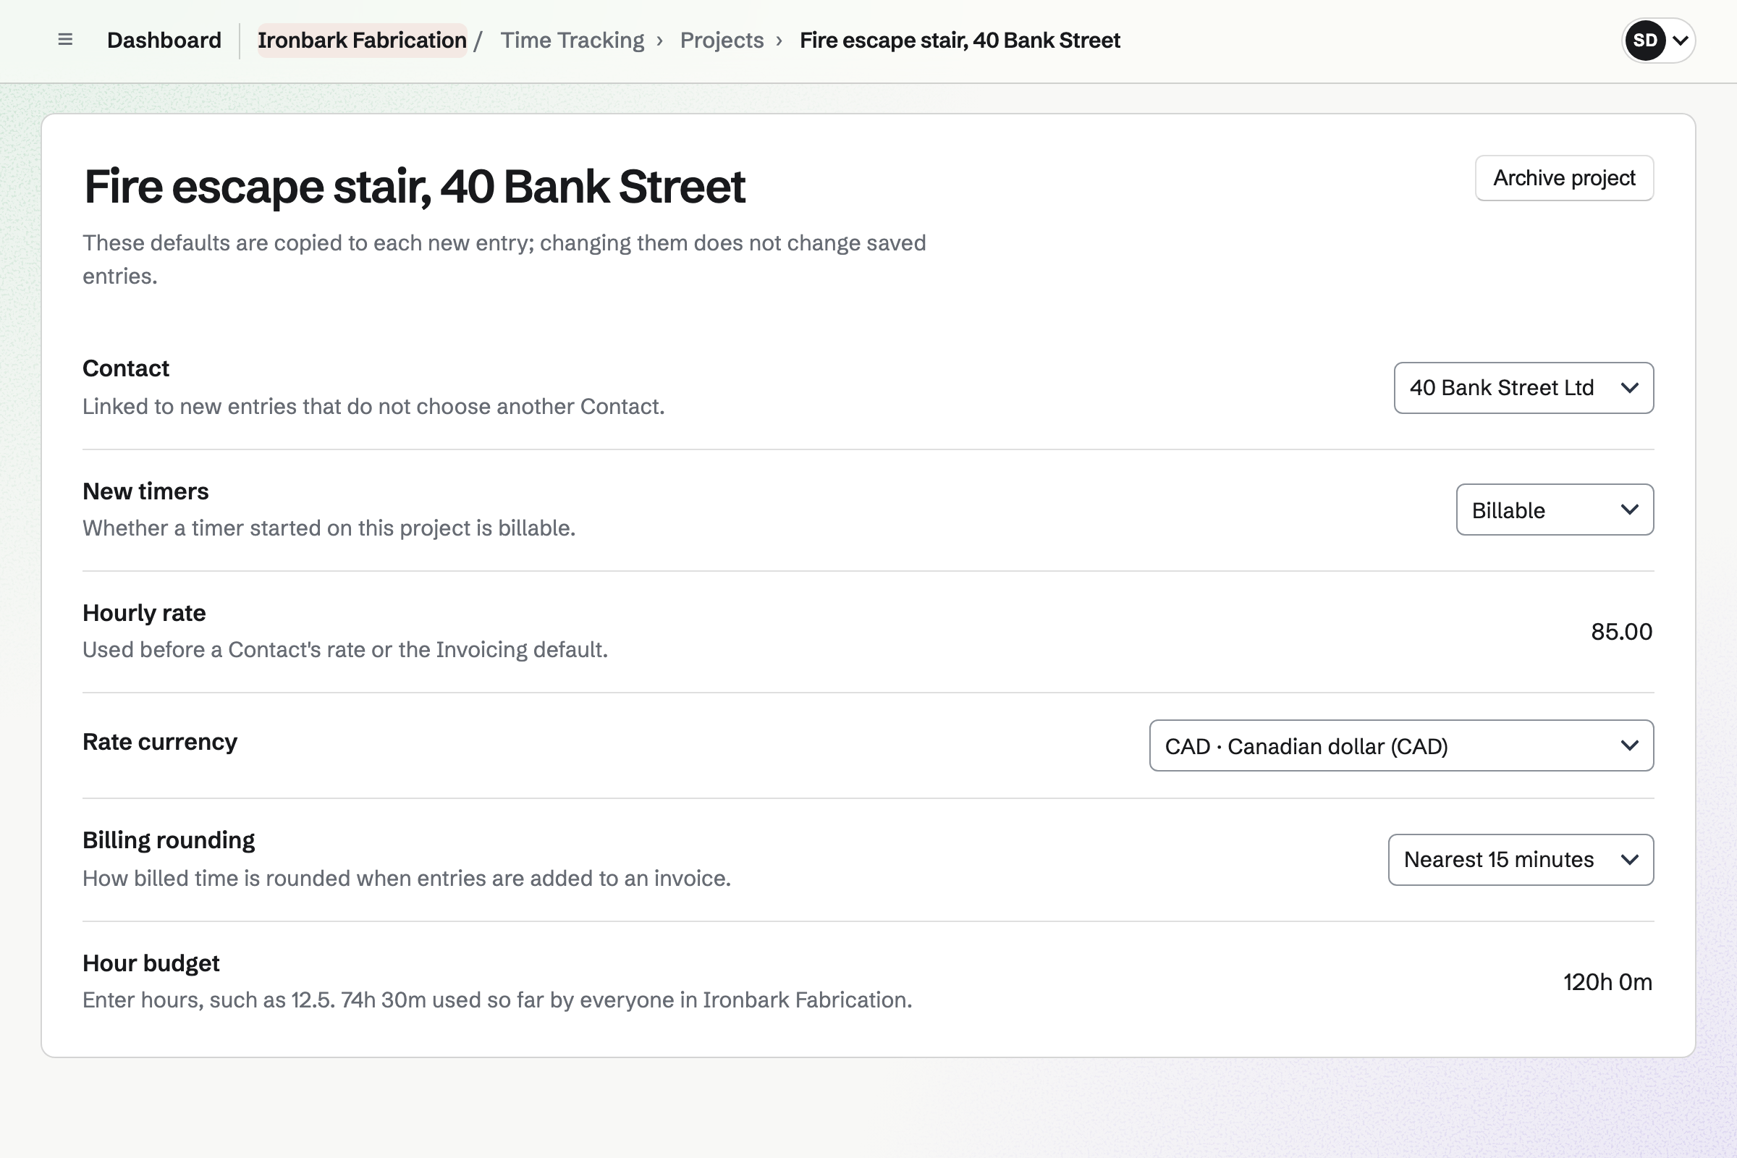Open the Rate currency CAD dropdown

coord(1401,746)
